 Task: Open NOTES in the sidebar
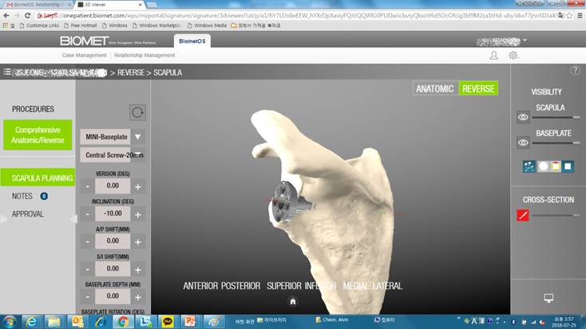(22, 196)
